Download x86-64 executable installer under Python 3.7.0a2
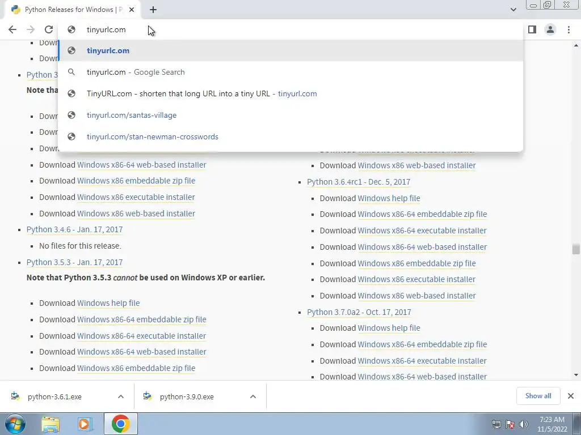Image resolution: width=581 pixels, height=435 pixels. [x=422, y=361]
